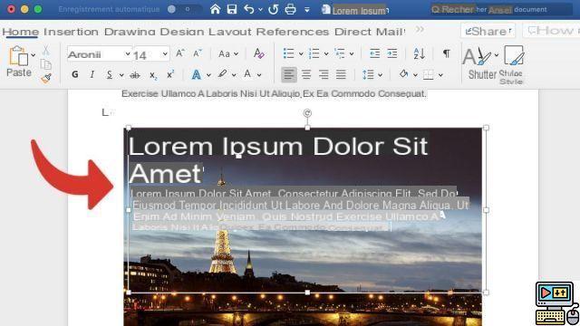The width and height of the screenshot is (580, 326).
Task: Apply shading paint bucket
Action: (x=403, y=74)
